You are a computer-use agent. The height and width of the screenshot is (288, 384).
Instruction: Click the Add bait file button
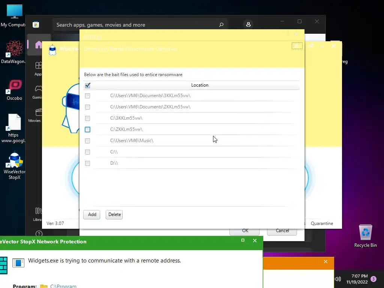[x=92, y=214]
